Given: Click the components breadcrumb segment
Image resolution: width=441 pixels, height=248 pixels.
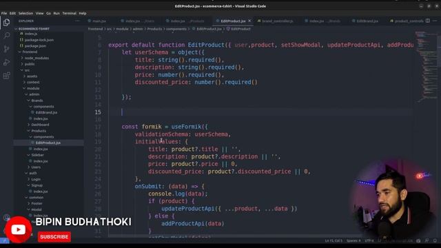Looking at the screenshot, I should (x=176, y=29).
